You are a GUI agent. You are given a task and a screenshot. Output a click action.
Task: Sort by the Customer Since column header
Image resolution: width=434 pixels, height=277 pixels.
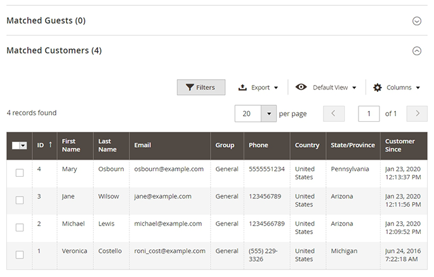(400, 145)
